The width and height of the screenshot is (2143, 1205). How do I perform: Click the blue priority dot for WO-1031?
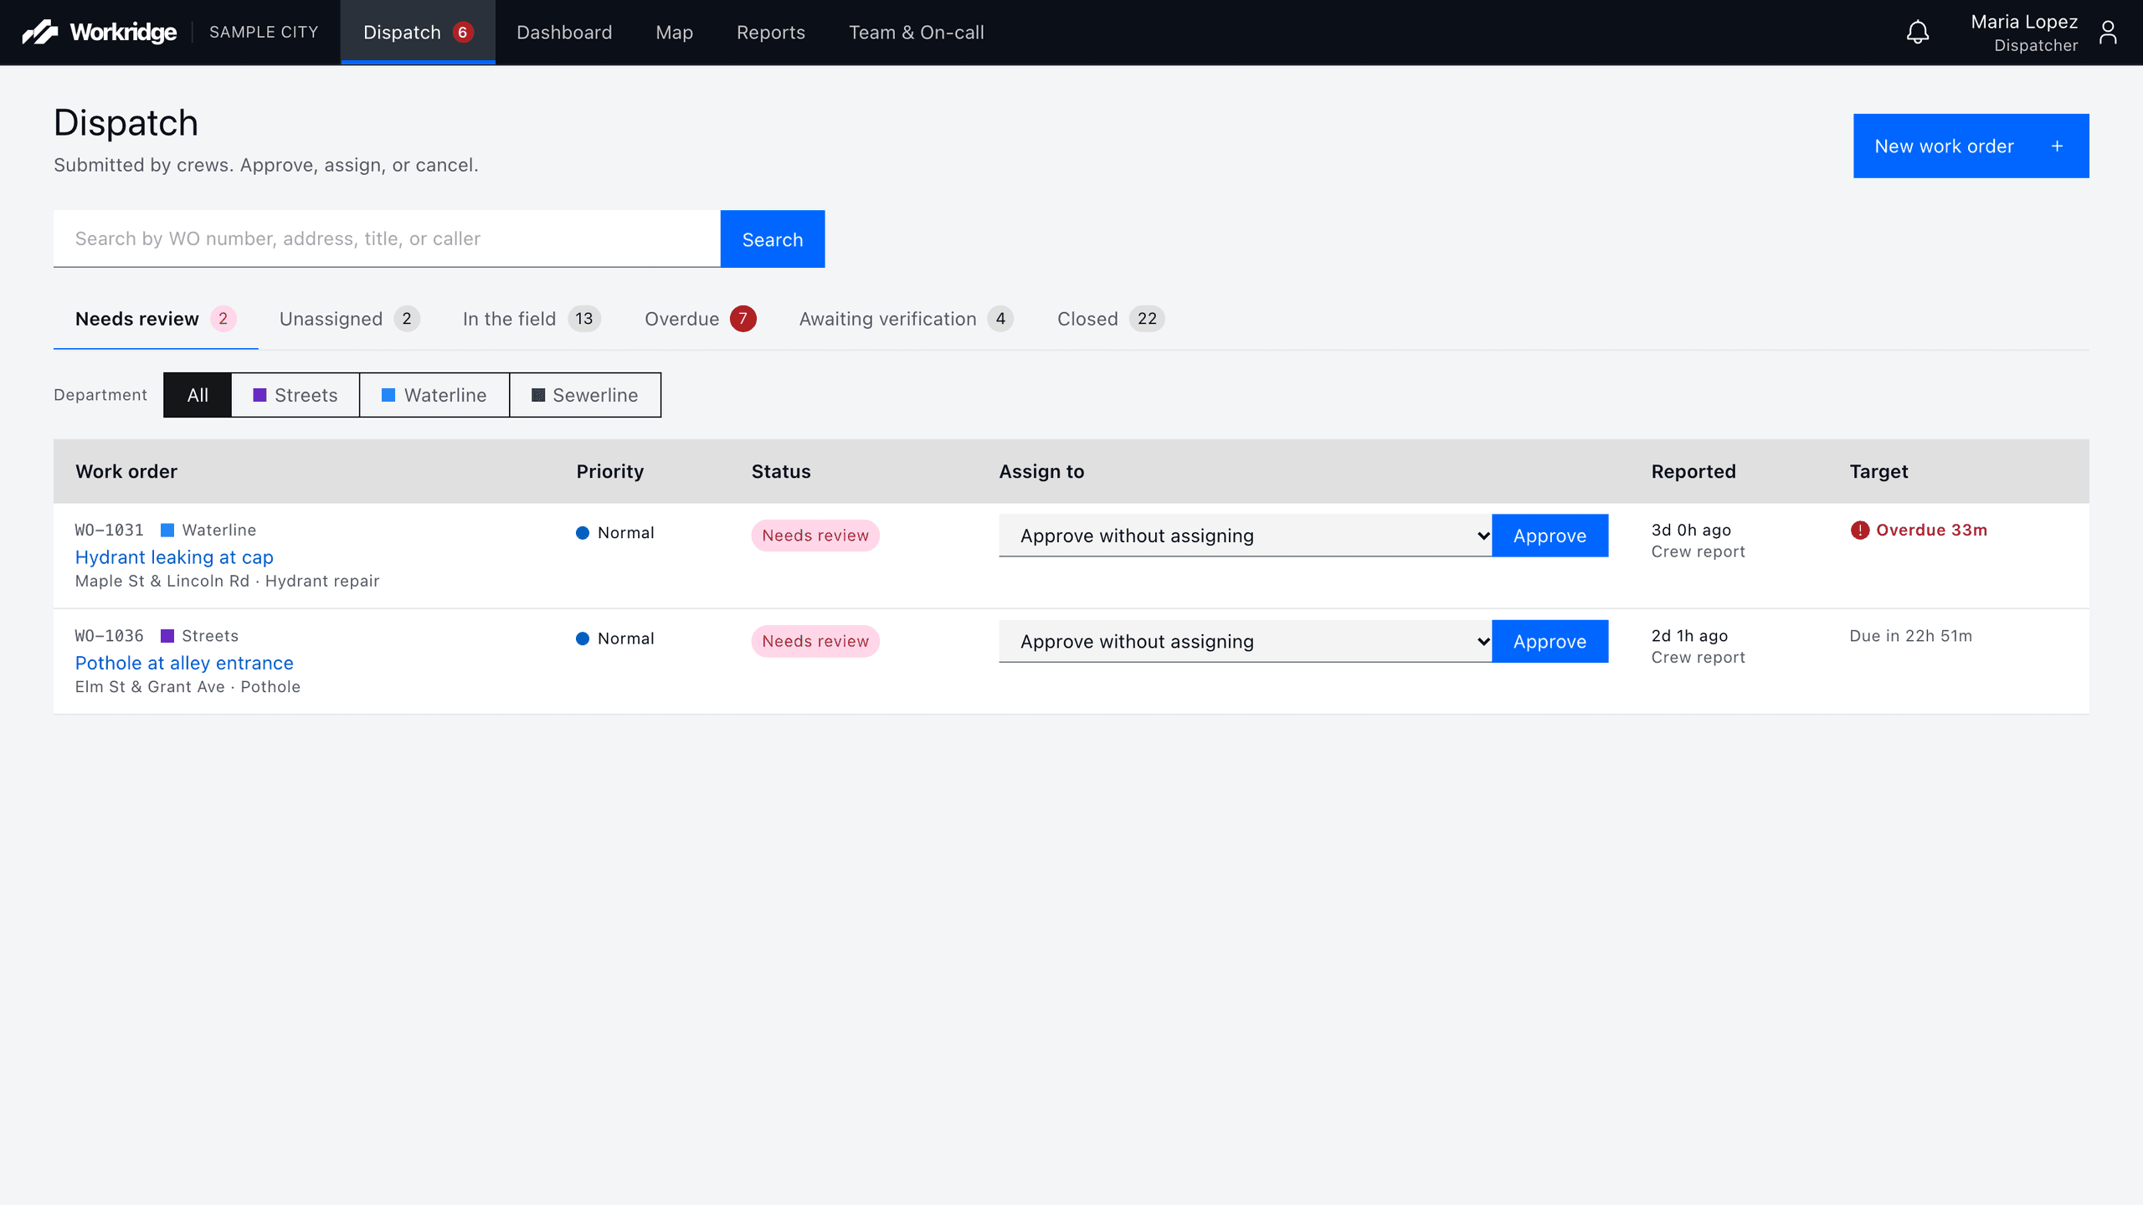[583, 533]
